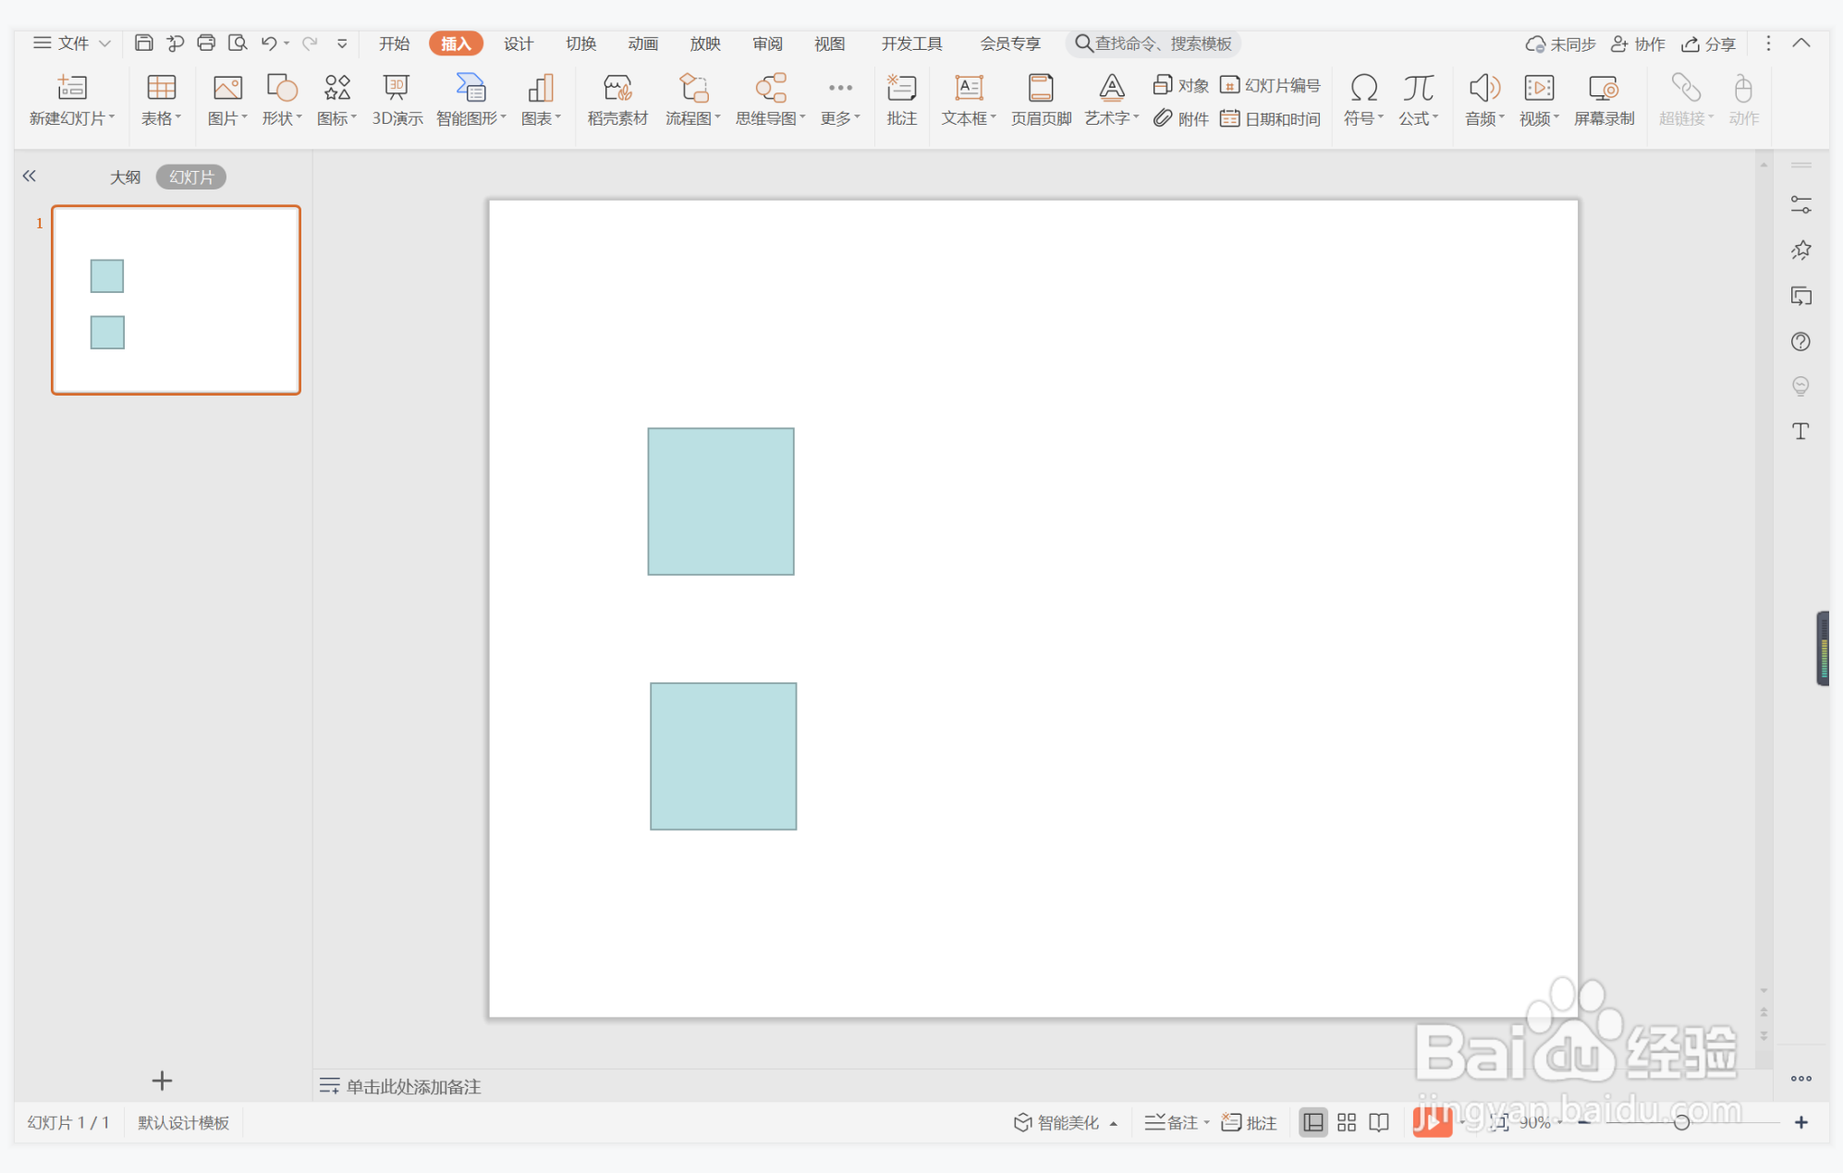
Task: Open the 文件 menu dropdown arrow
Action: click(105, 43)
